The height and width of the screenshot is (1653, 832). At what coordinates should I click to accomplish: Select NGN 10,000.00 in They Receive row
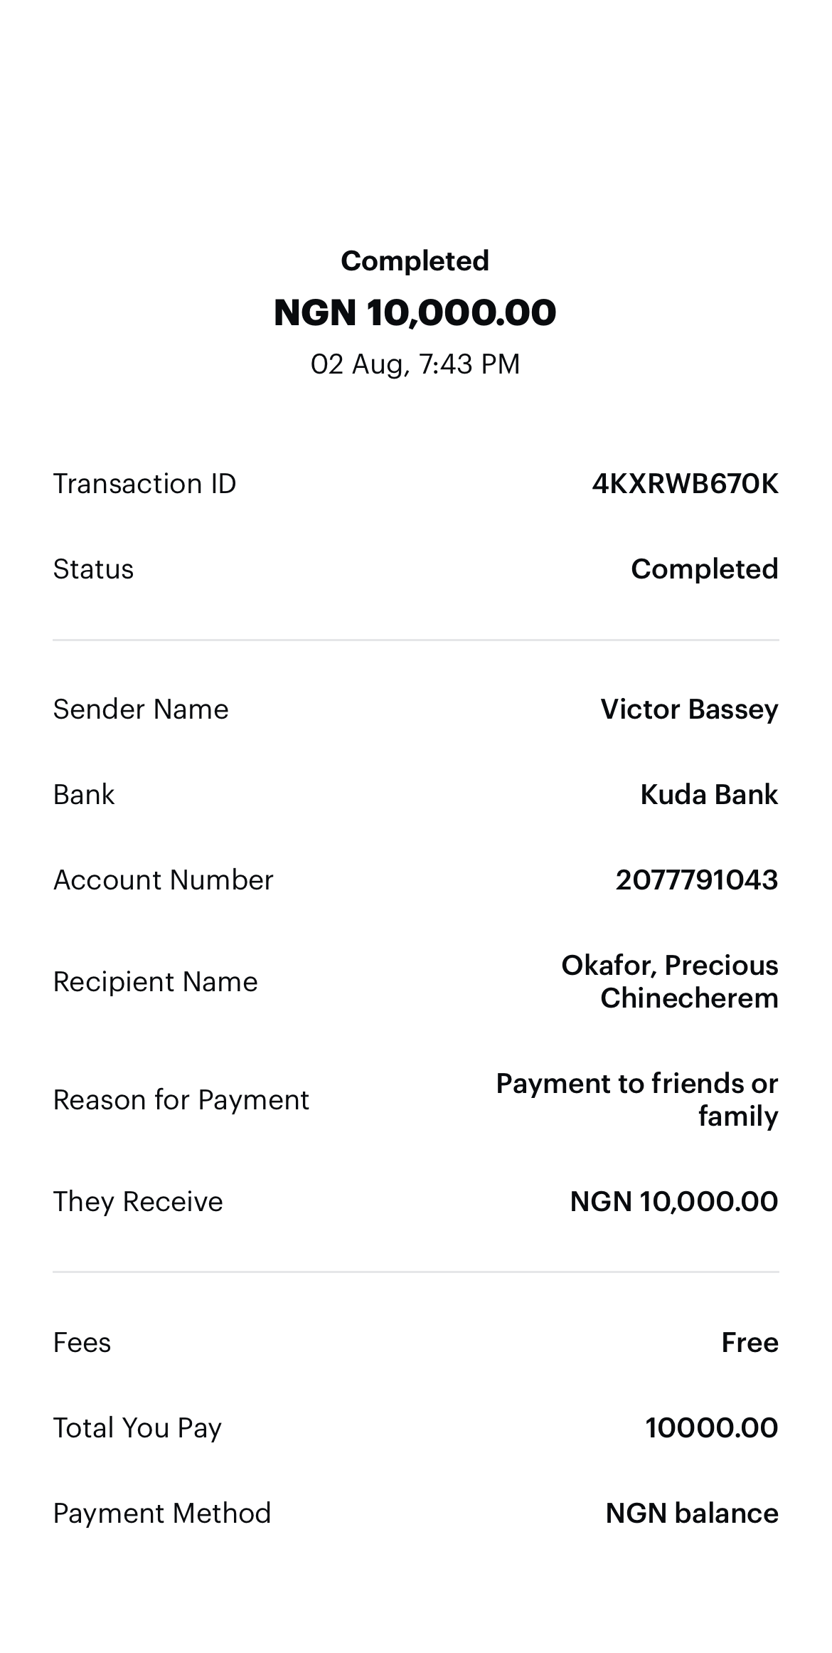pyautogui.click(x=674, y=1202)
